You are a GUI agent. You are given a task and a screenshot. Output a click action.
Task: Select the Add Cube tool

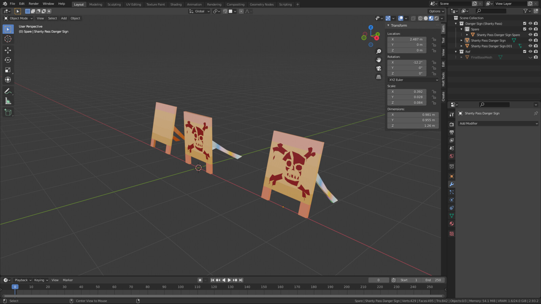pyautogui.click(x=8, y=112)
